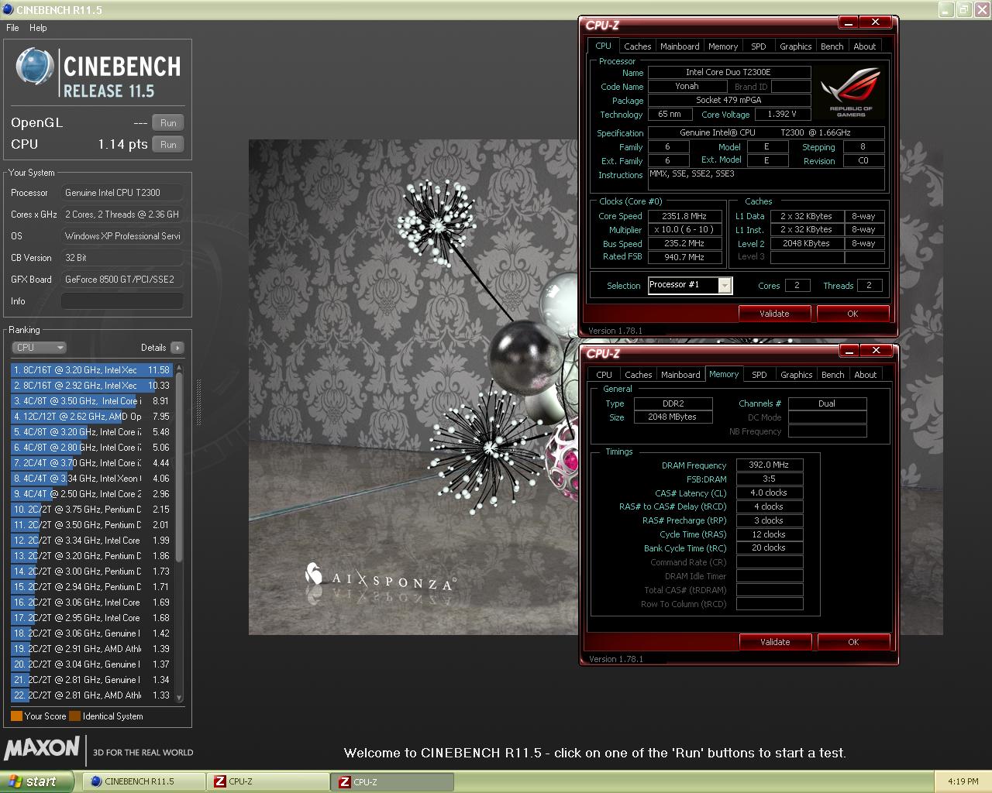
Task: Switch to CINEBENCH R11.5 taskbar button
Action: click(143, 781)
